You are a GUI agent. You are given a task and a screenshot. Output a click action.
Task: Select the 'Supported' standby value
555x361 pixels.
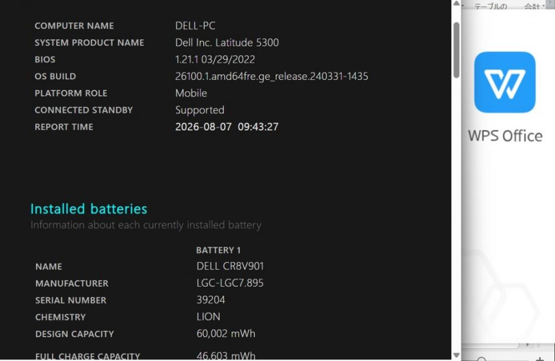(200, 110)
